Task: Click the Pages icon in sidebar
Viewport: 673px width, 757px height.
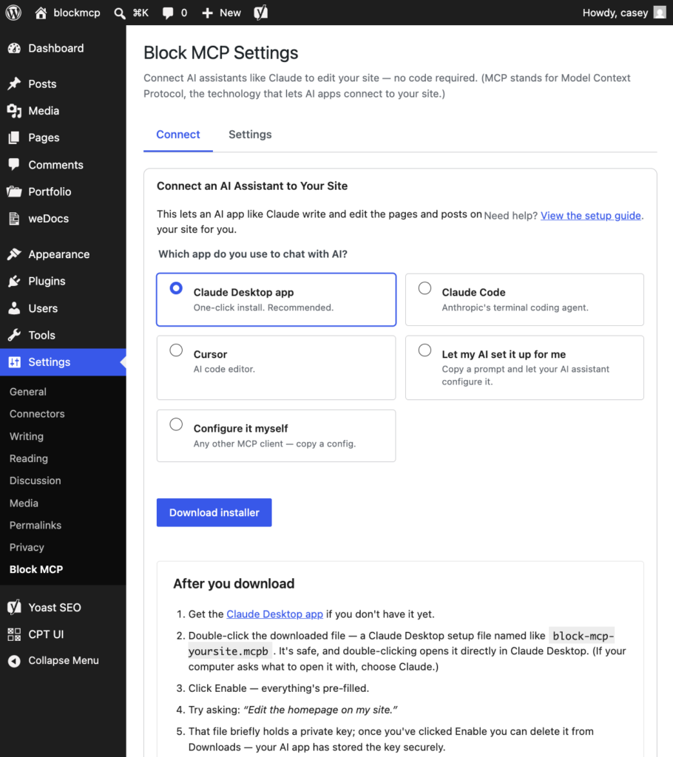Action: coord(15,138)
